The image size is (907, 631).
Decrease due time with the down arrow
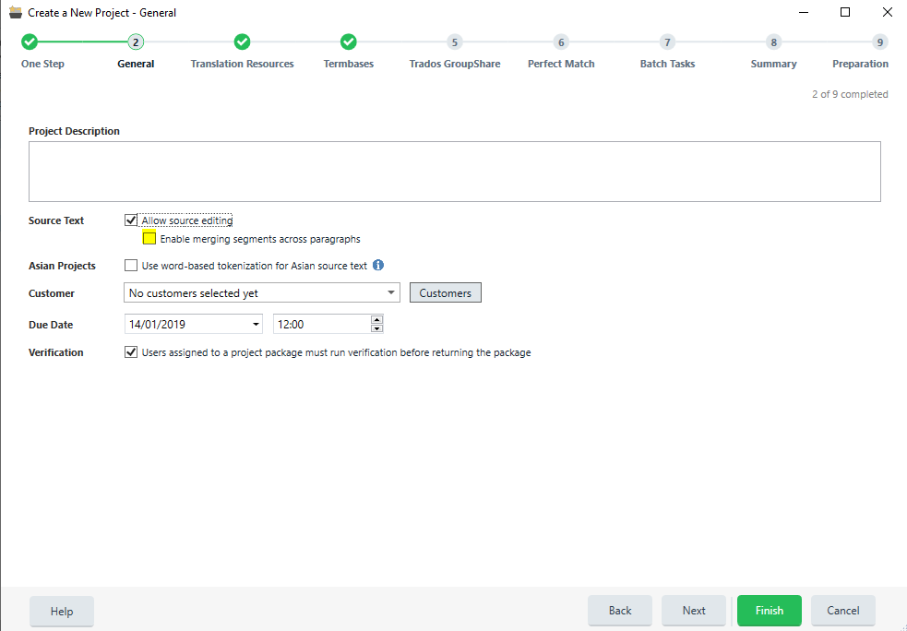[x=376, y=328]
